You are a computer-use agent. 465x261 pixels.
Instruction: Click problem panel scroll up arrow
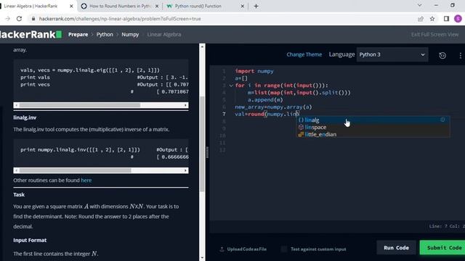click(x=202, y=46)
